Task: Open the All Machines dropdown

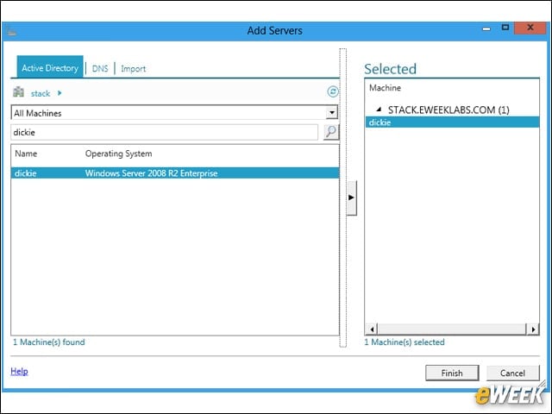Action: coord(331,113)
